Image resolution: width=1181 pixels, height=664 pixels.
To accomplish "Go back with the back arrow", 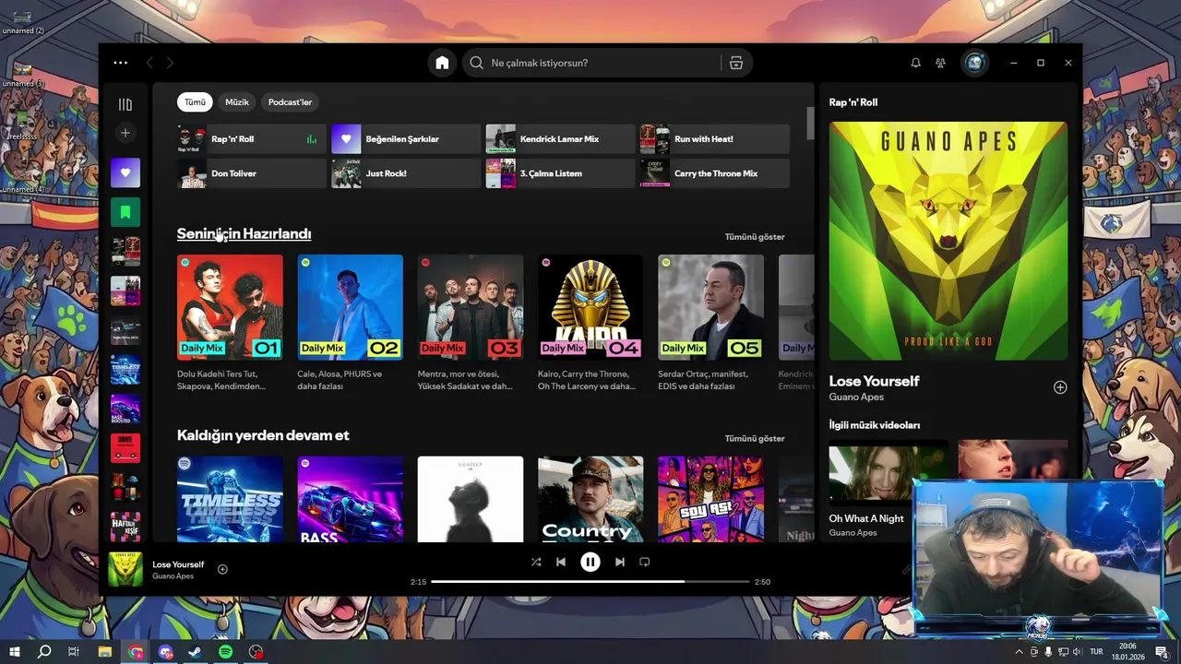I will (x=149, y=63).
